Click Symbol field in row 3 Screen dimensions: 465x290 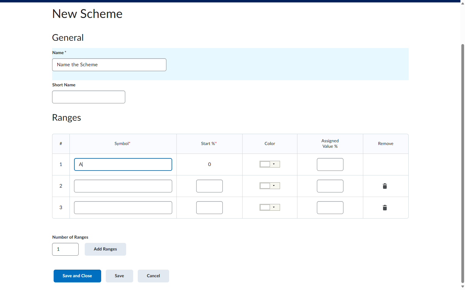[123, 208]
